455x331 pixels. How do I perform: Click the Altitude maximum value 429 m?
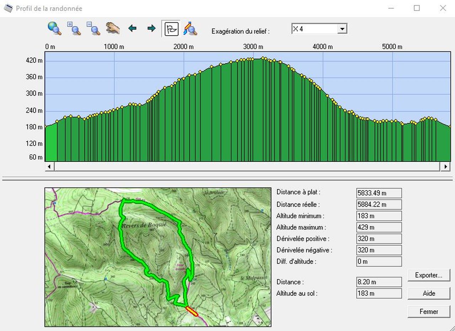pyautogui.click(x=379, y=227)
